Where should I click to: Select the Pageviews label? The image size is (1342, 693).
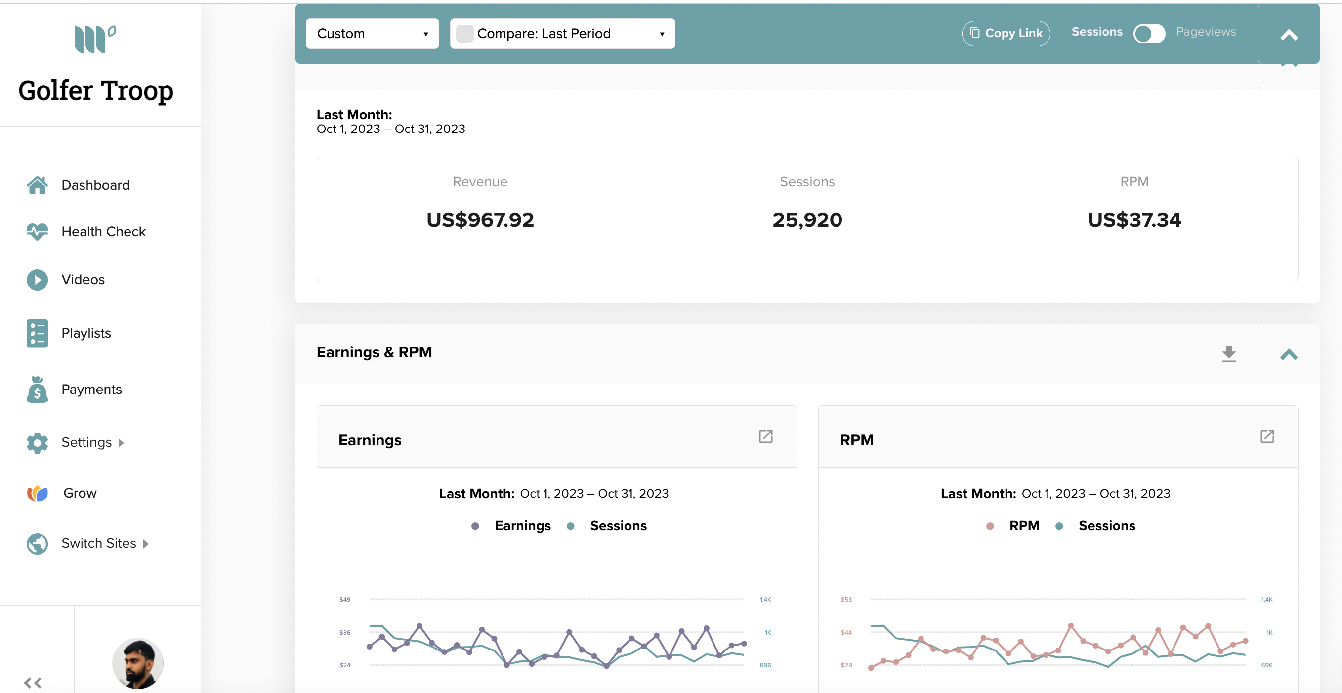pos(1206,32)
